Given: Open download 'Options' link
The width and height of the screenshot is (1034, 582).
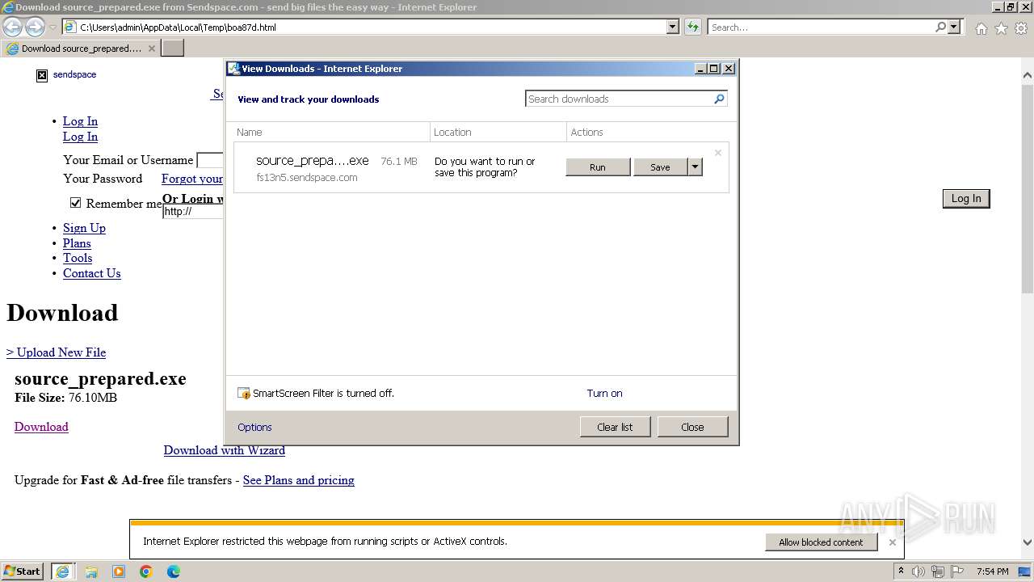Looking at the screenshot, I should click(x=254, y=428).
